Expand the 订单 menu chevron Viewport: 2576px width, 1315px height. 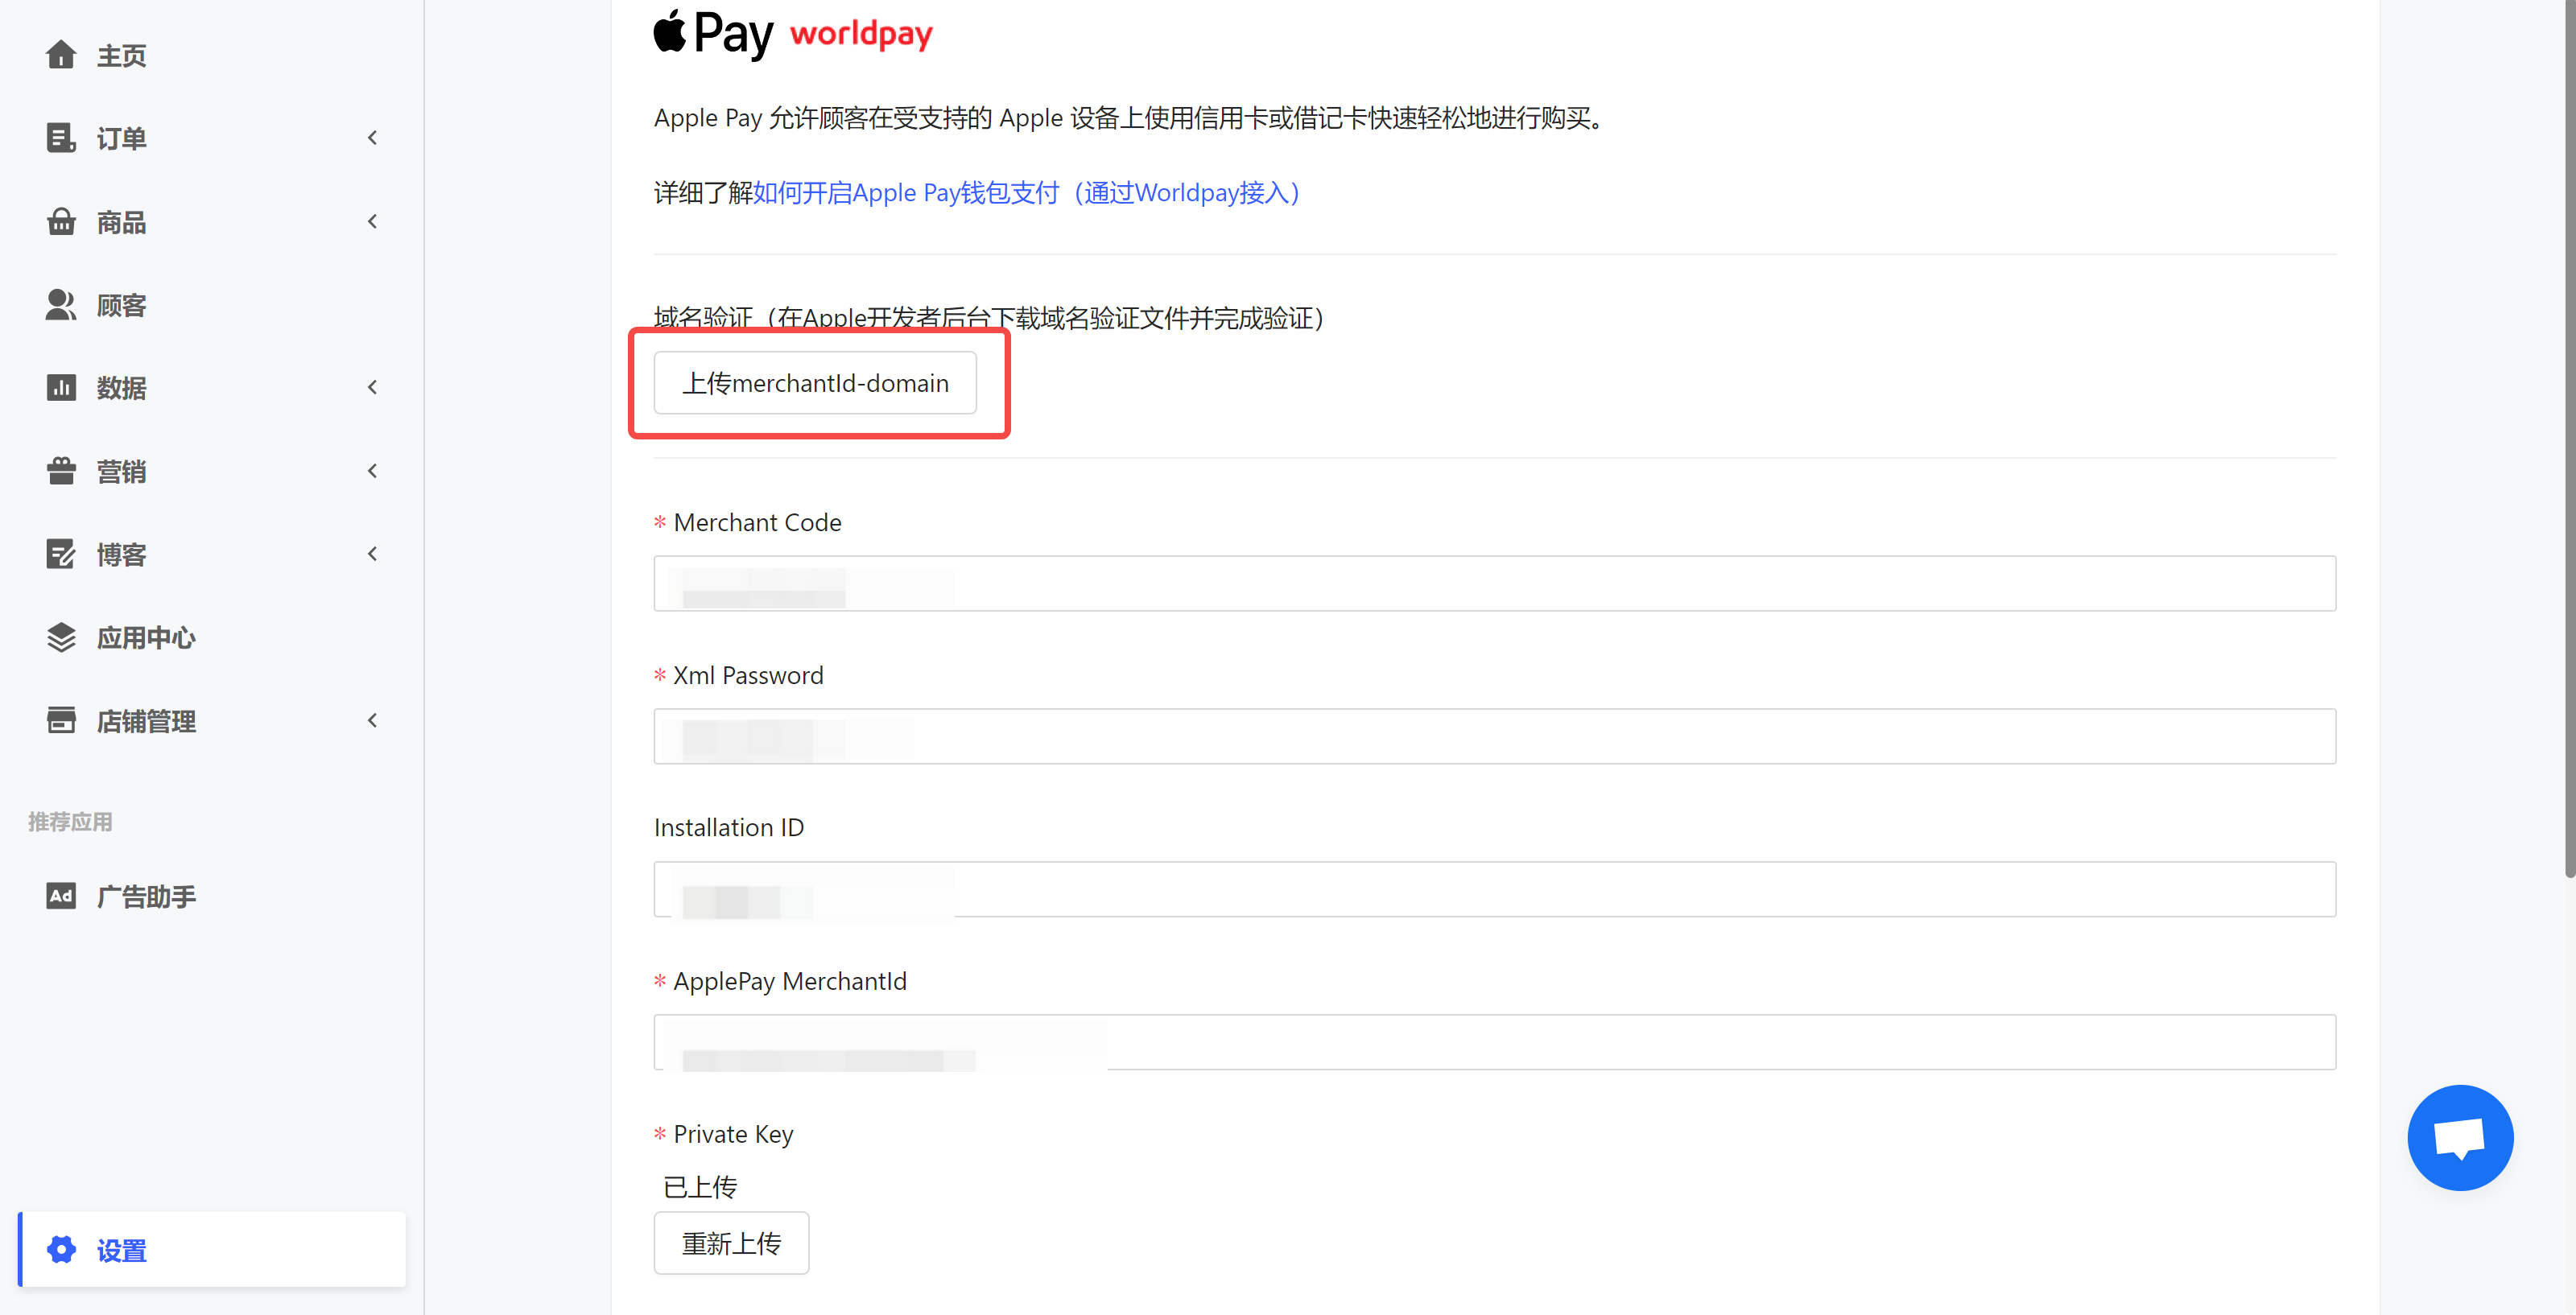tap(373, 138)
